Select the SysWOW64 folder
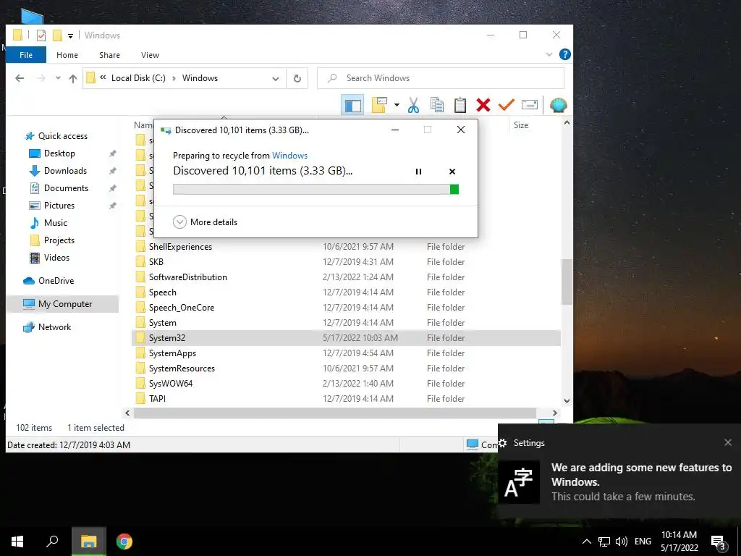Image resolution: width=741 pixels, height=556 pixels. (x=171, y=384)
